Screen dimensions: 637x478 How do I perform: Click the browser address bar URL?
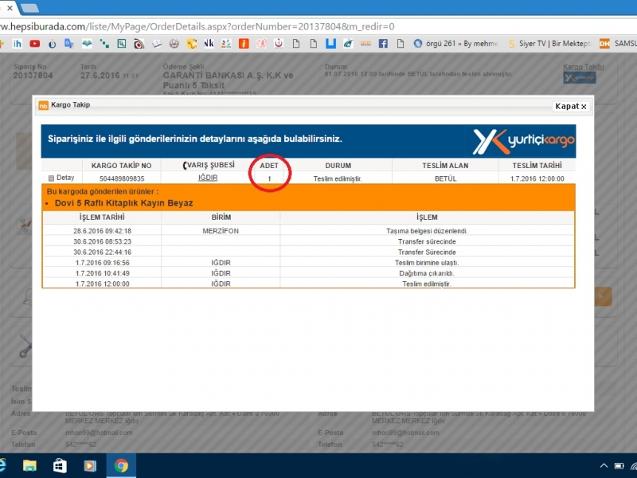coord(197,27)
